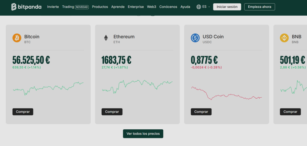Click the Ethereum price 1683,75 €
This screenshot has width=307, height=146.
[116, 60]
